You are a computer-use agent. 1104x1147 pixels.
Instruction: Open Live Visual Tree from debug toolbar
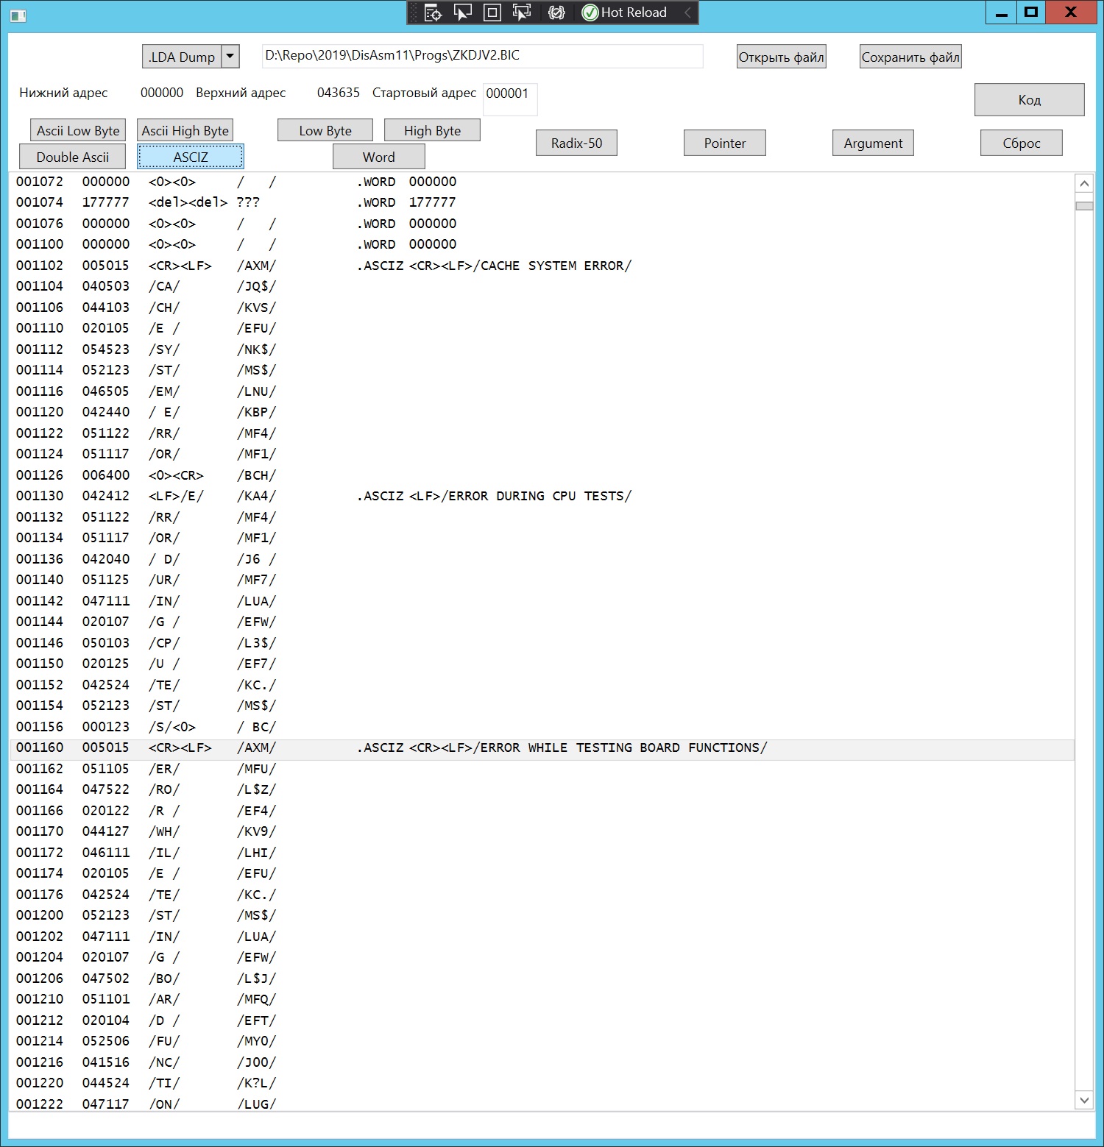[433, 13]
